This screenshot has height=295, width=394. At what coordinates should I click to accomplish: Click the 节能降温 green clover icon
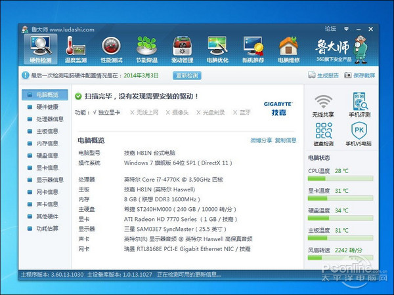coord(146,49)
